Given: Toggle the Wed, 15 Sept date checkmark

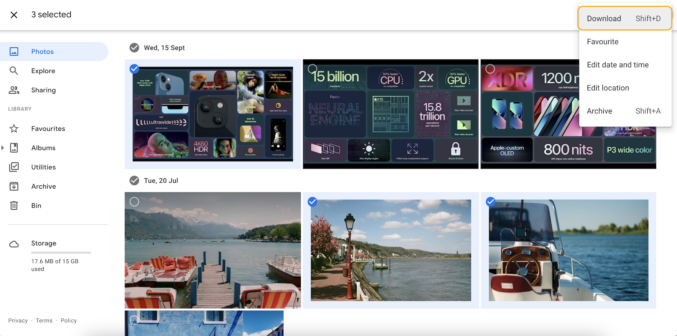Looking at the screenshot, I should coord(134,48).
